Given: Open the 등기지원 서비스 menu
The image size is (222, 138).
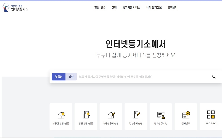Looking at the screenshot, I should [x=131, y=7].
